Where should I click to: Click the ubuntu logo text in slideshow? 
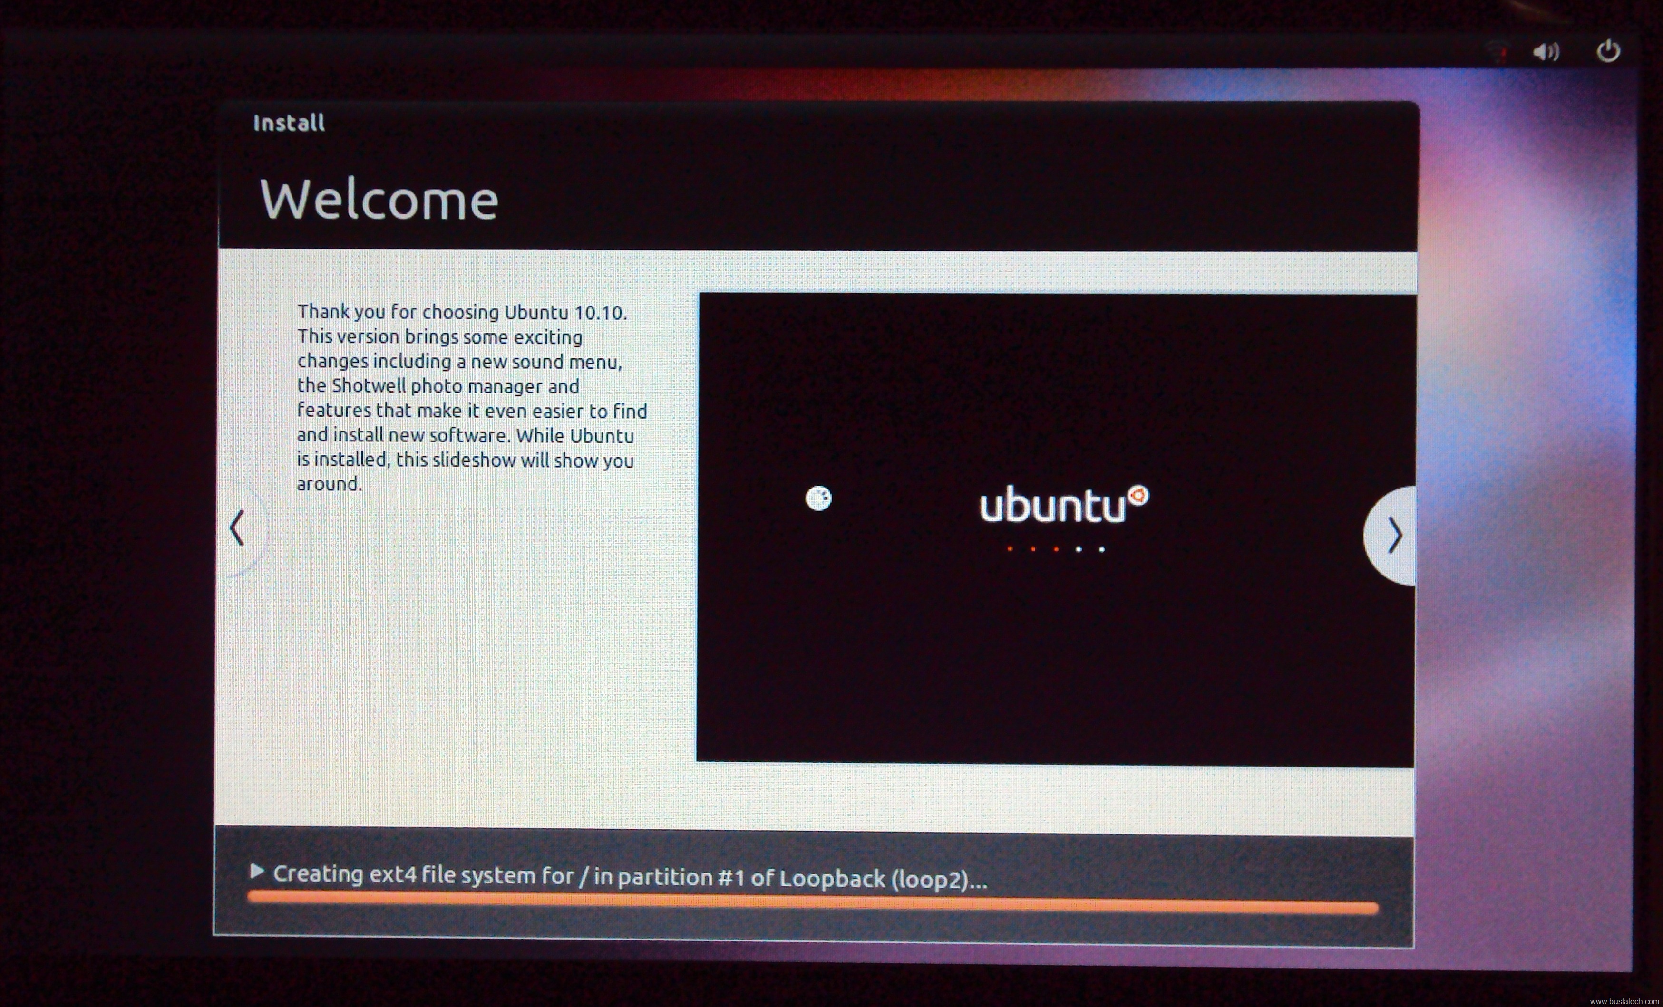tap(1064, 504)
